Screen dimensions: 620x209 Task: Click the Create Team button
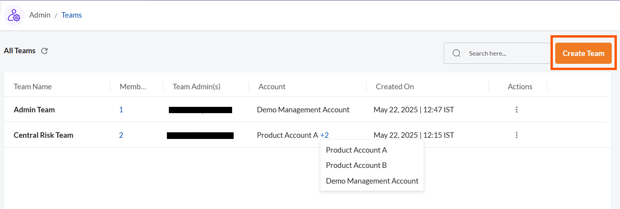tap(583, 53)
